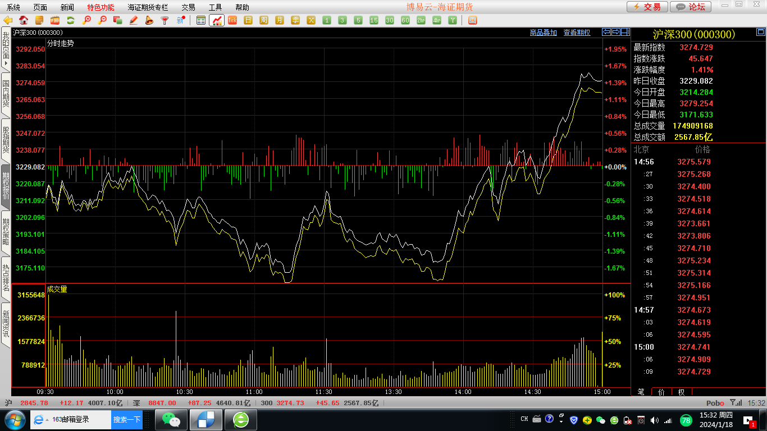This screenshot has height=431, width=767.
Task: Click the 论坛 forum button
Action: pyautogui.click(x=691, y=7)
